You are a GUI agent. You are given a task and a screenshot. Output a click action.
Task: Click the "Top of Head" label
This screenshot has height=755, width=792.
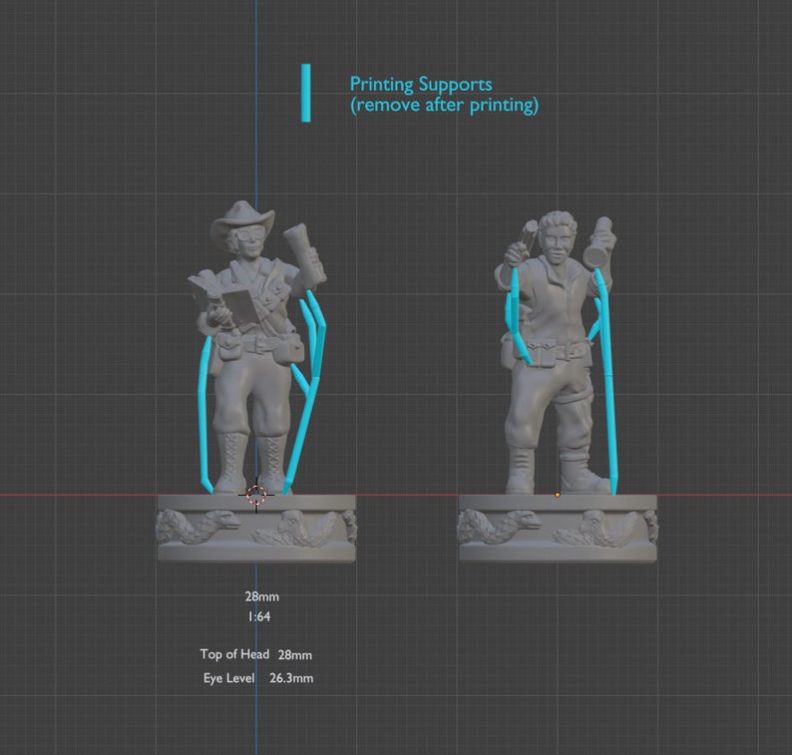(x=234, y=654)
